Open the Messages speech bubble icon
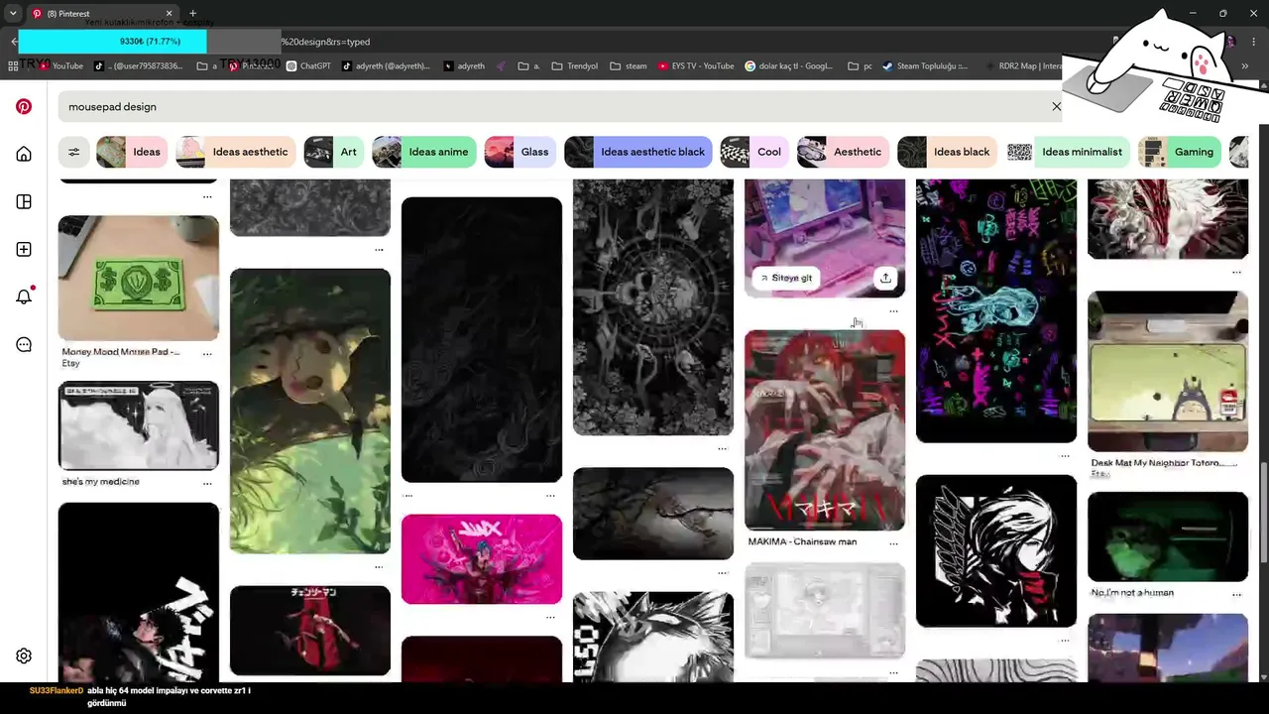This screenshot has width=1269, height=714. pyautogui.click(x=24, y=344)
